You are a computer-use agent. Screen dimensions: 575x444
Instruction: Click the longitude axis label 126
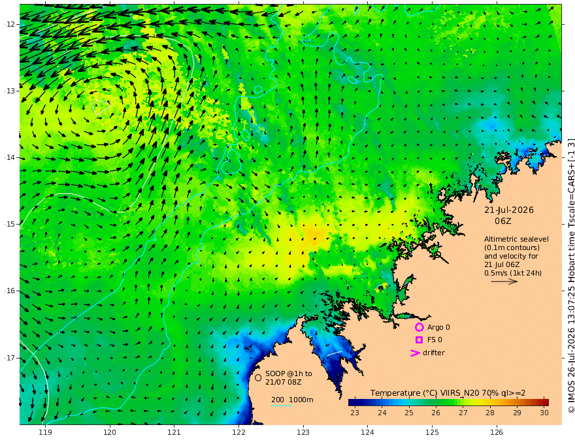tap(497, 432)
